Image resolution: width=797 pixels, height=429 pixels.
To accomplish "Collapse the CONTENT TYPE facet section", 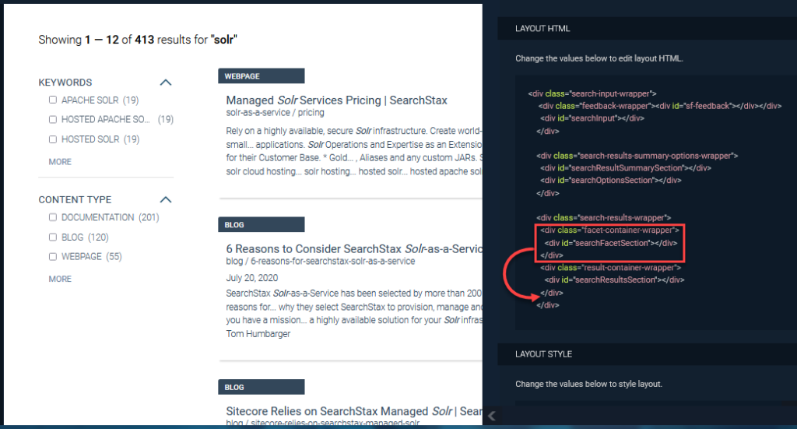I will (x=166, y=199).
